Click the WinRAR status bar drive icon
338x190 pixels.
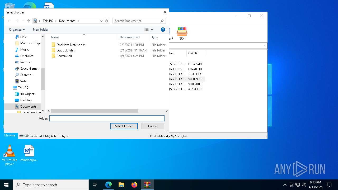(21, 136)
